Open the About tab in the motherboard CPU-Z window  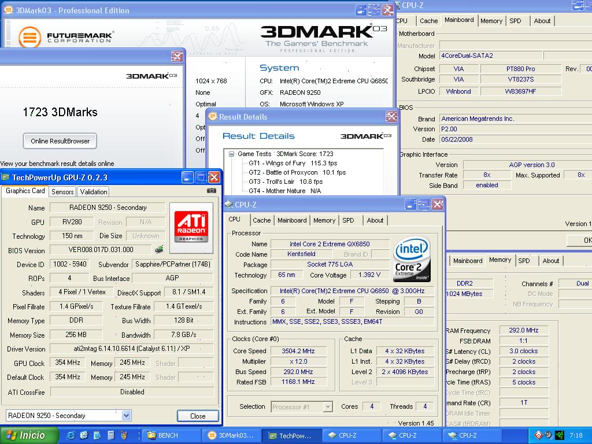tap(542, 21)
